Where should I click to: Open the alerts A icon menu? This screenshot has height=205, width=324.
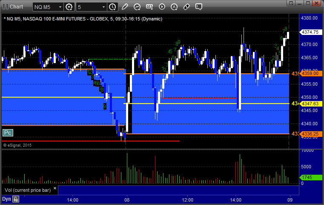pyautogui.click(x=174, y=7)
